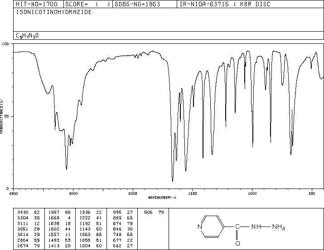Pick the 1063 wavenumber value
Image resolution: width=324 pixels, height=250 pixels.
point(85,235)
